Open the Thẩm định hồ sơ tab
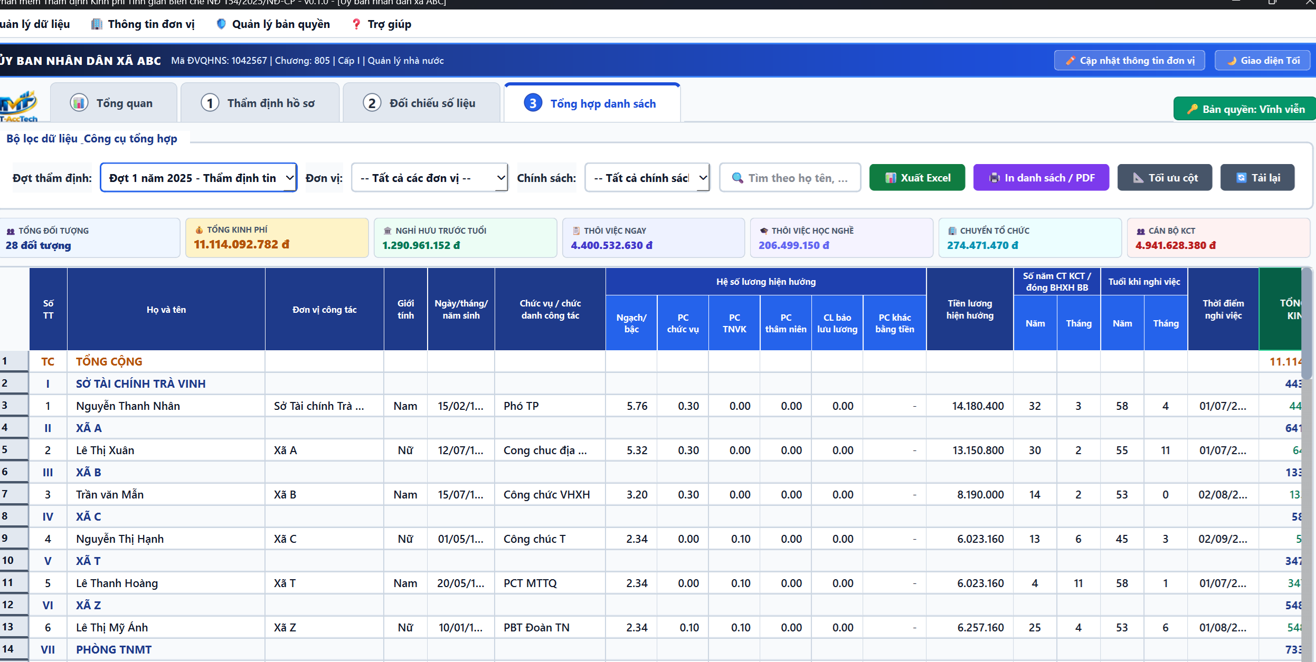 pos(260,103)
